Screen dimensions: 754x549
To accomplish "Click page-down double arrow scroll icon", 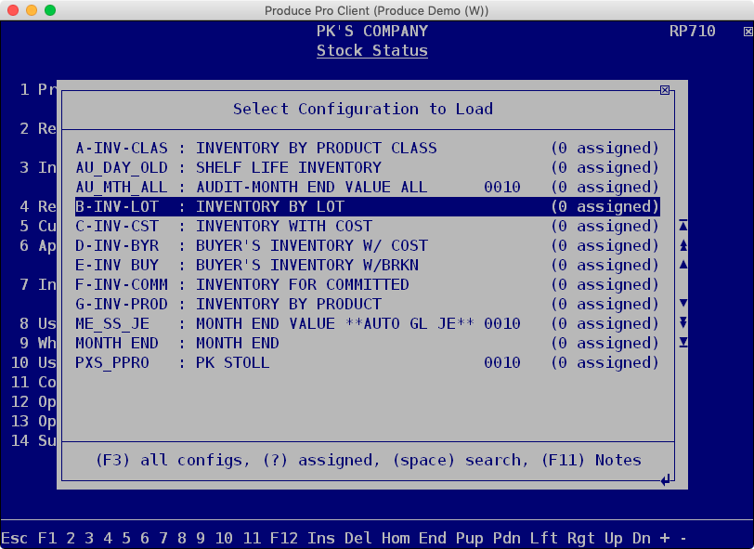I will [x=682, y=323].
